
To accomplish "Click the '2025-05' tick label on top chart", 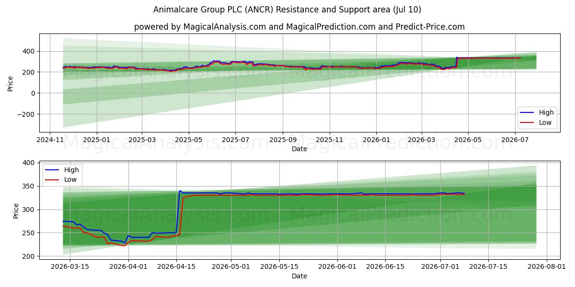I will point(188,141).
